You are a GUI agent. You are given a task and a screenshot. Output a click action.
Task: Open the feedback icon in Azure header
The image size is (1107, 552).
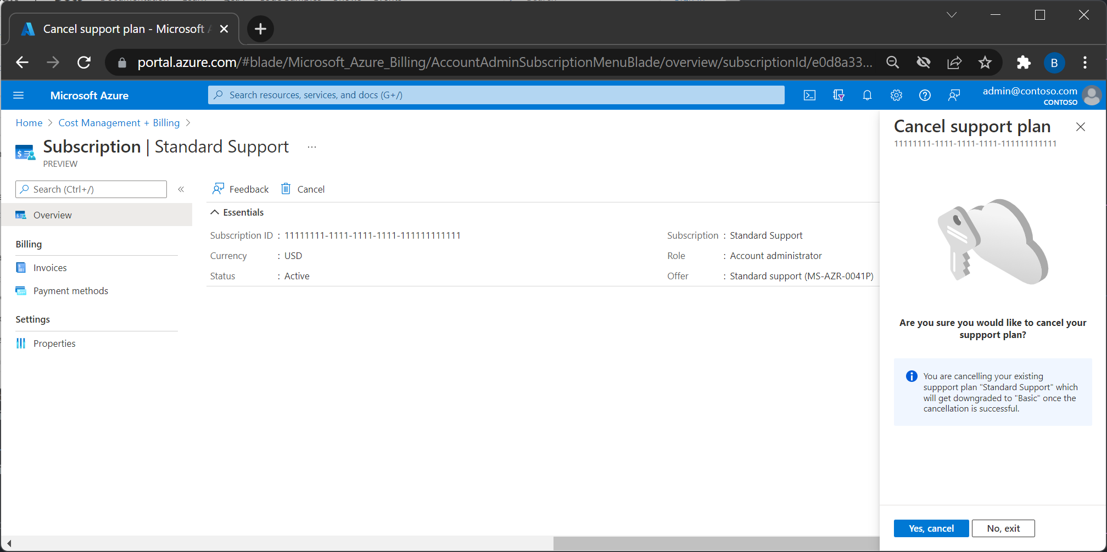(954, 95)
